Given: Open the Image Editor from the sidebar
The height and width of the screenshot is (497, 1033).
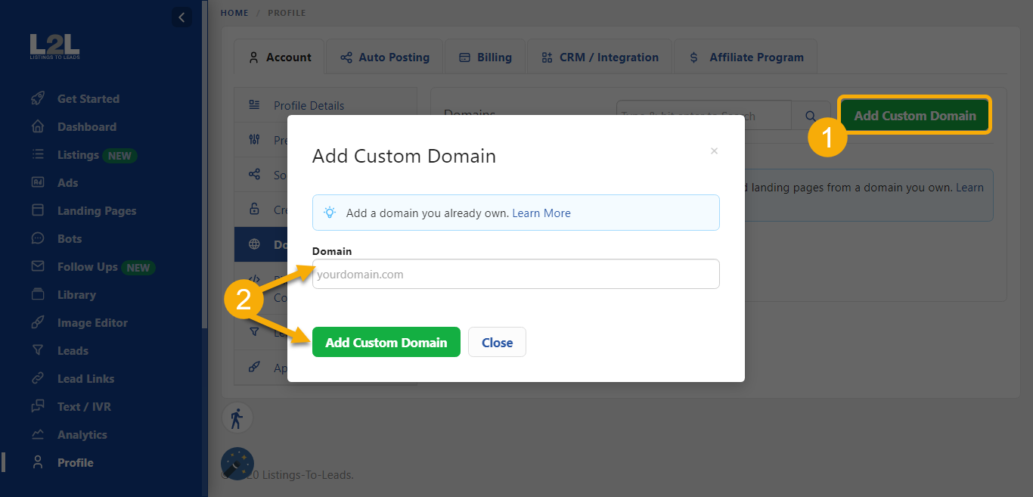Looking at the screenshot, I should (x=92, y=322).
